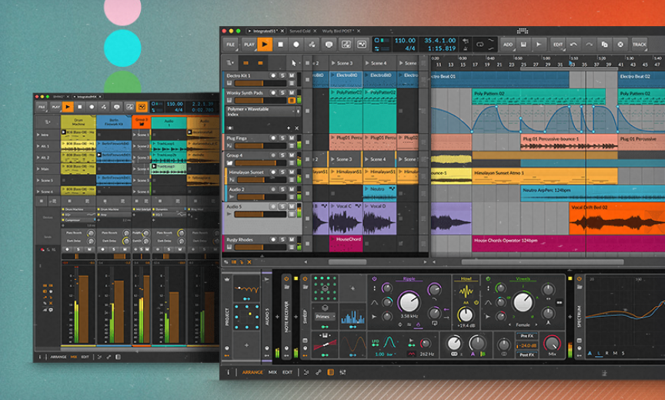Image resolution: width=665 pixels, height=400 pixels.
Task: Click the global Record button
Action: pyautogui.click(x=296, y=45)
